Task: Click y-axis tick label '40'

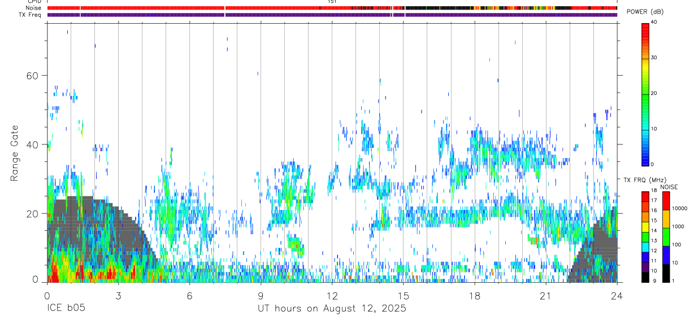Action: 33,144
